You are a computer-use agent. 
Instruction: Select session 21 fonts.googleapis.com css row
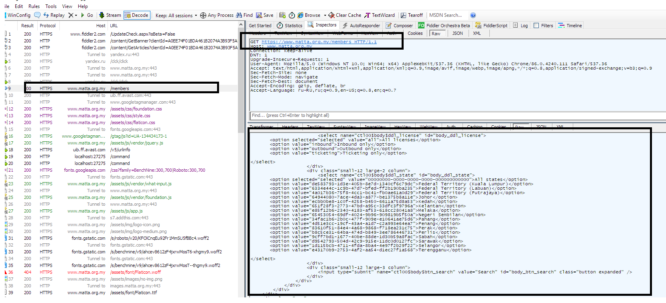click(120, 170)
